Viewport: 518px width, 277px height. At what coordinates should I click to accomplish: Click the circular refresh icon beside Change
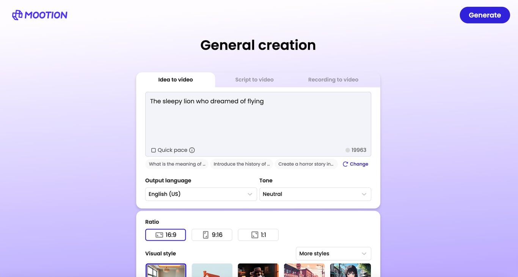pos(345,164)
